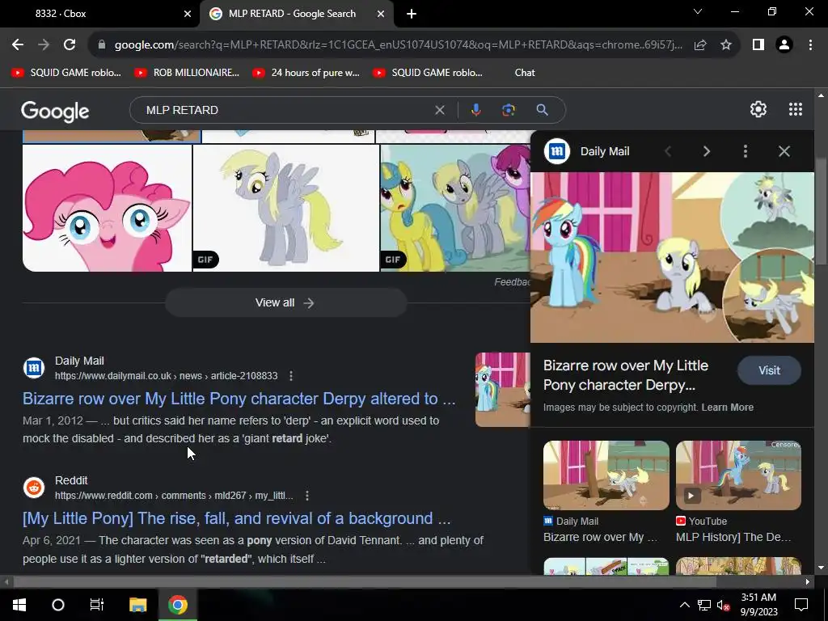This screenshot has width=828, height=621.
Task: Clear the Google search box with X
Action: [439, 110]
